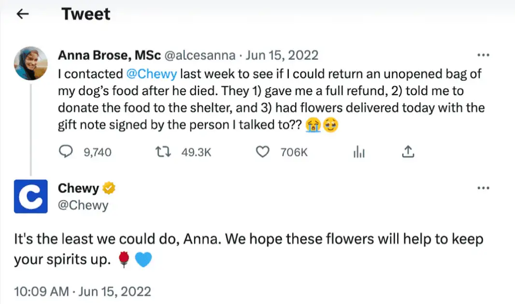Screen dimensions: 515x304
Task: View tweet analytics bar chart icon
Action: coord(359,152)
